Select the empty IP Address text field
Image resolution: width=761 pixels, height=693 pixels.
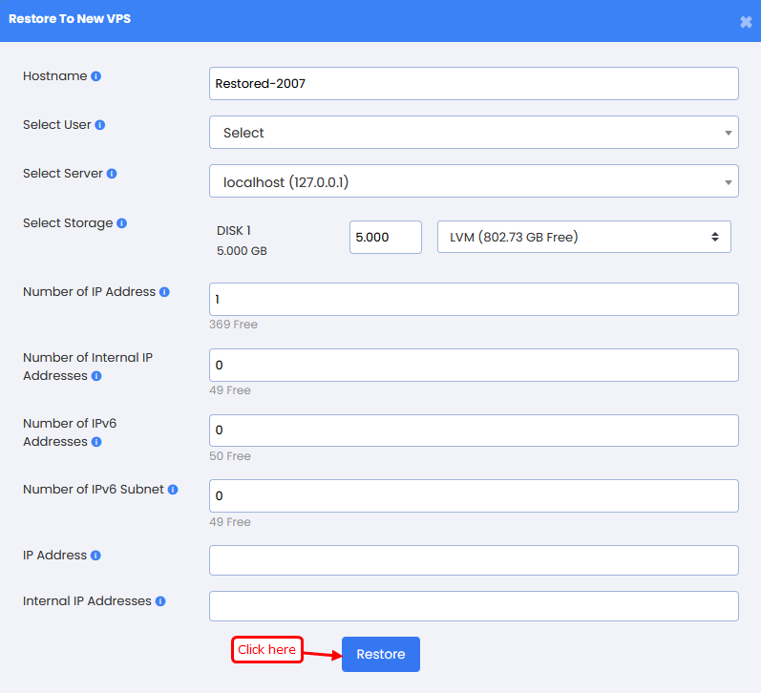pyautogui.click(x=474, y=560)
